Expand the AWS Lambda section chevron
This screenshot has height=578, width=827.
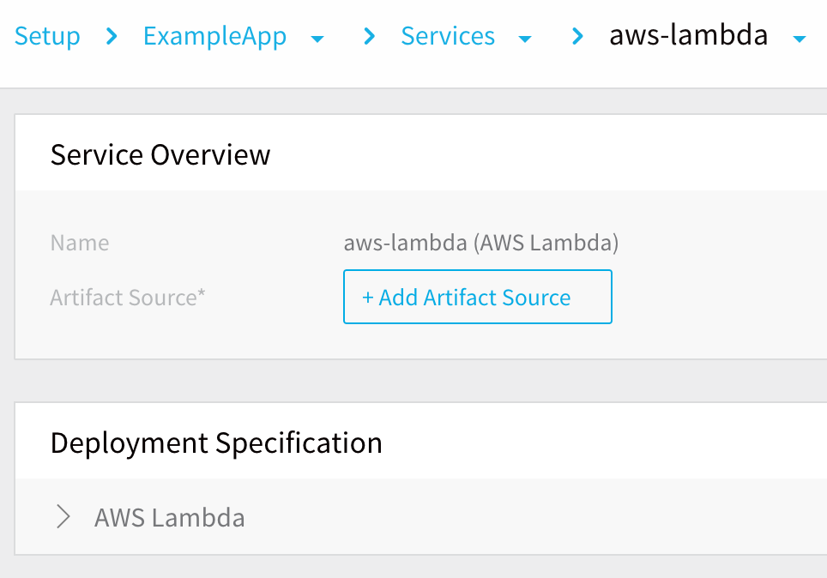[63, 517]
